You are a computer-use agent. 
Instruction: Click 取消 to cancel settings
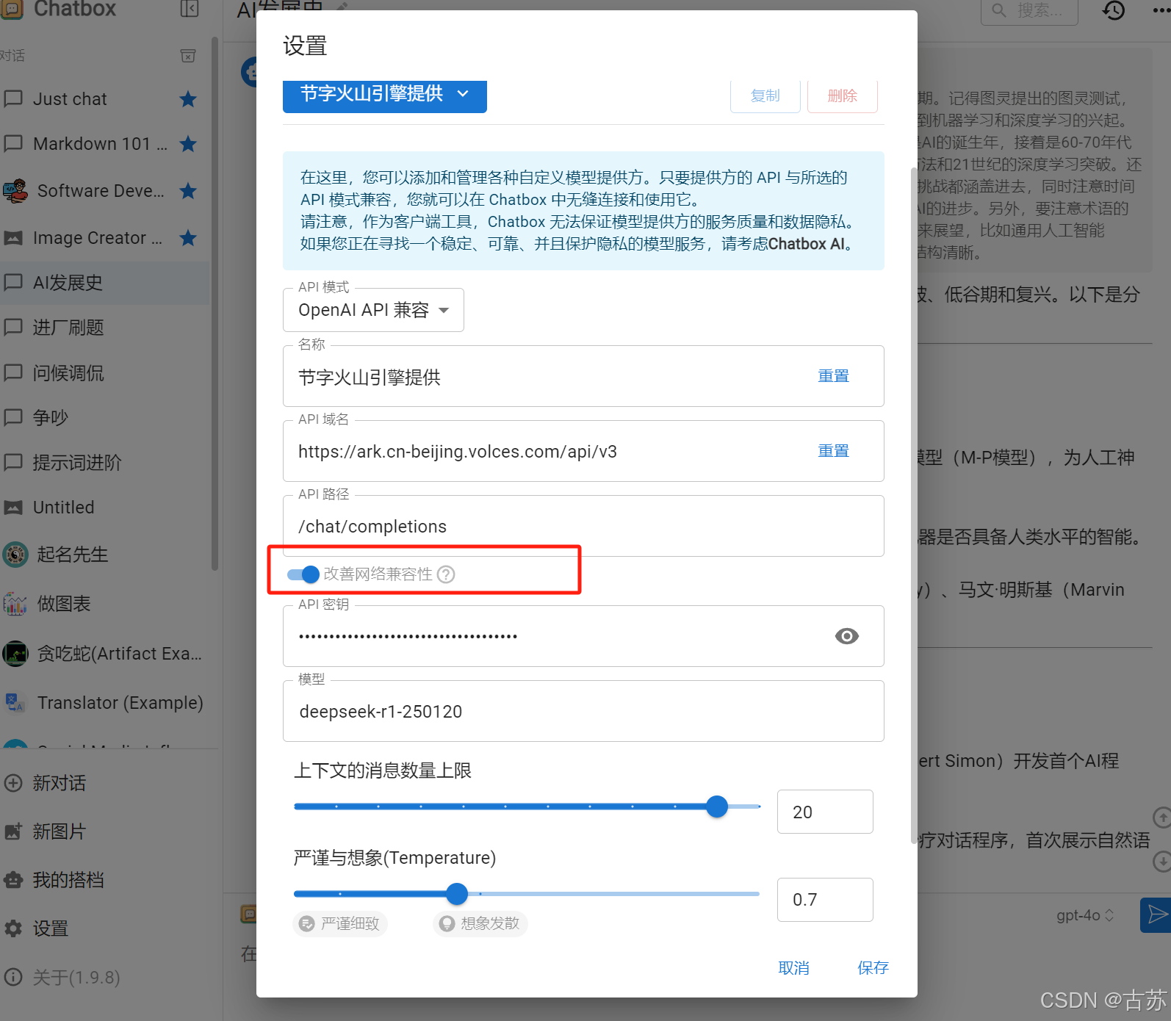pos(794,968)
